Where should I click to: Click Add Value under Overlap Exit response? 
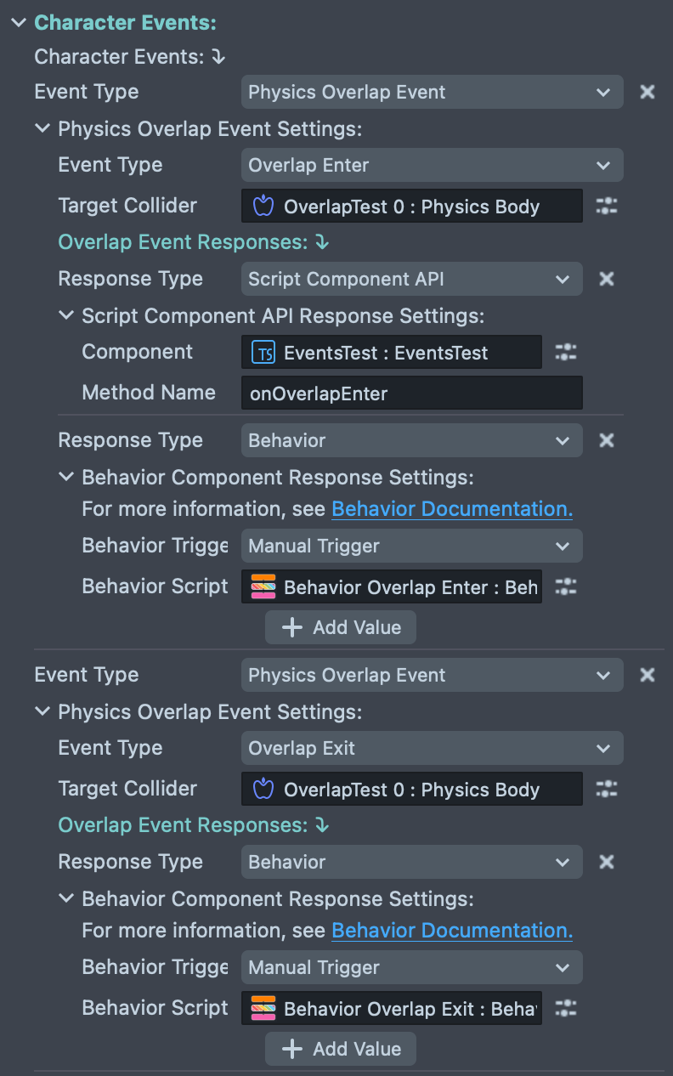340,1049
